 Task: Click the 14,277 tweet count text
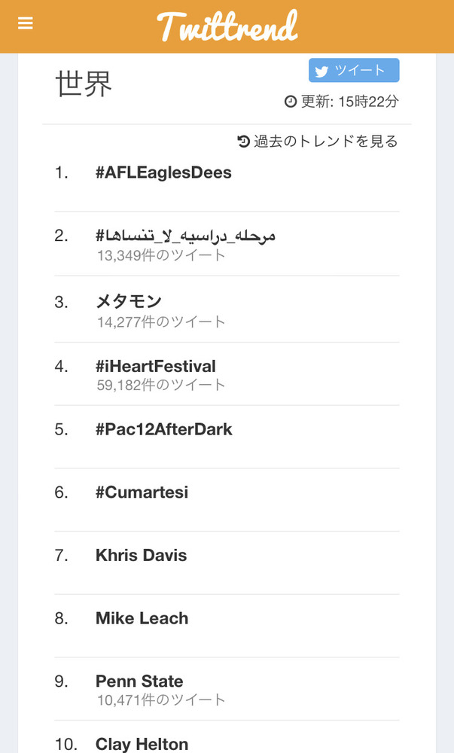tap(161, 322)
